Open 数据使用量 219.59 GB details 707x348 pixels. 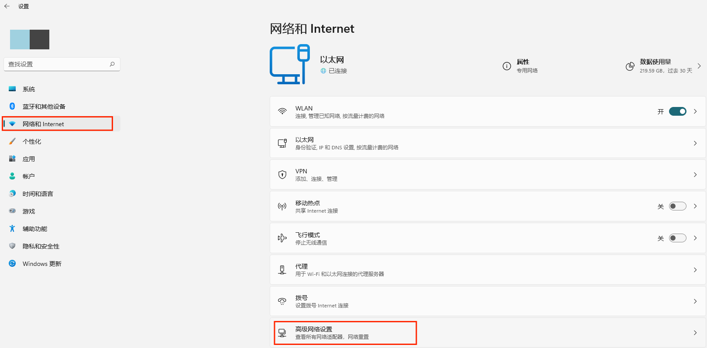click(663, 66)
